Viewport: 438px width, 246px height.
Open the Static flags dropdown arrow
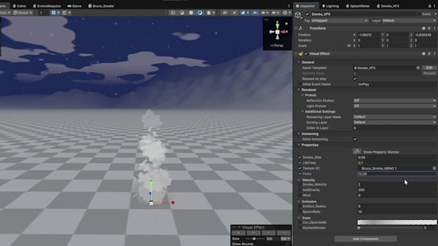point(435,14)
